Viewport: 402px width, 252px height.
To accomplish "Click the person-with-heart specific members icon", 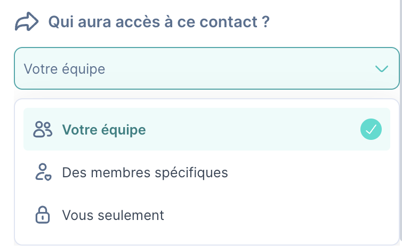I will pos(43,172).
